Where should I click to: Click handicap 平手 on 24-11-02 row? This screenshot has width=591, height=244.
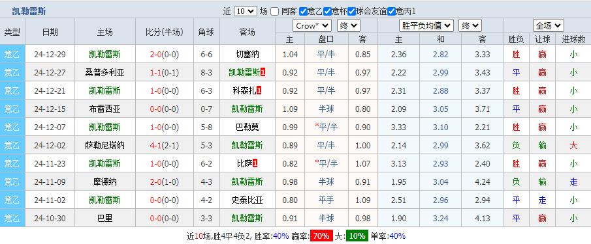pyautogui.click(x=327, y=200)
